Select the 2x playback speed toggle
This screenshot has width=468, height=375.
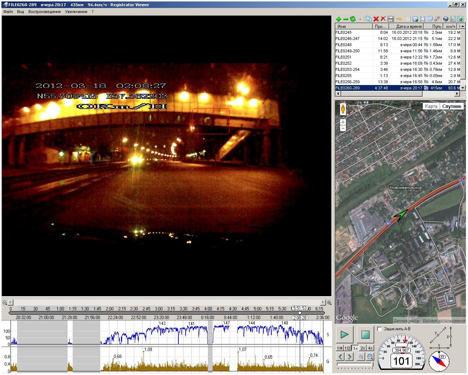363,348
